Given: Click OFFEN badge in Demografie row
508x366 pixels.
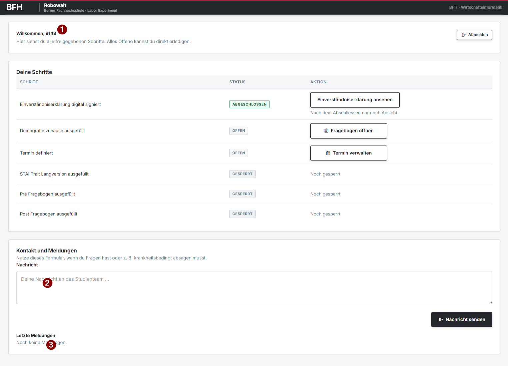Looking at the screenshot, I should pyautogui.click(x=239, y=131).
